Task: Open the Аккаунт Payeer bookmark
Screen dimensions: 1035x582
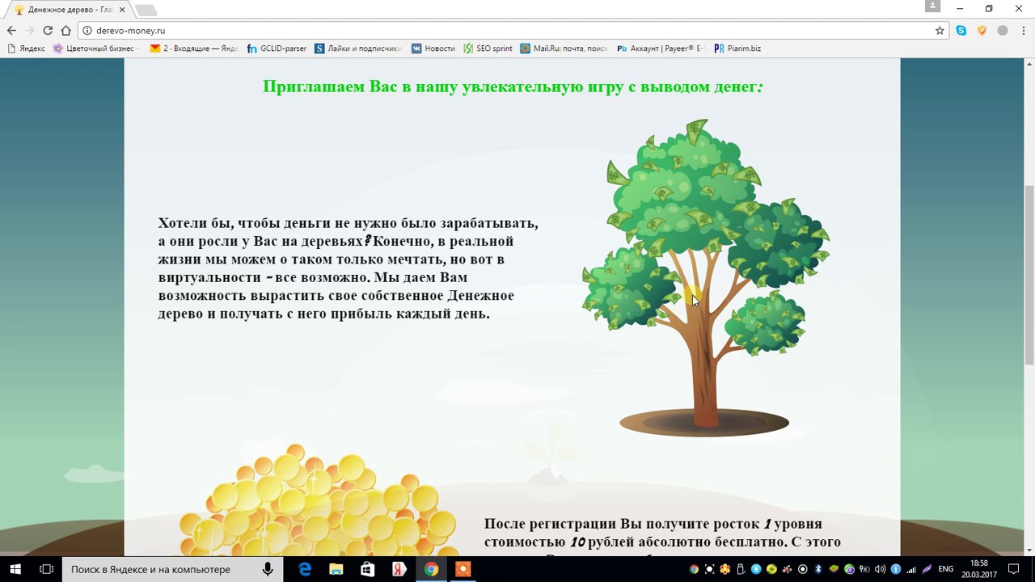Action: pyautogui.click(x=661, y=48)
